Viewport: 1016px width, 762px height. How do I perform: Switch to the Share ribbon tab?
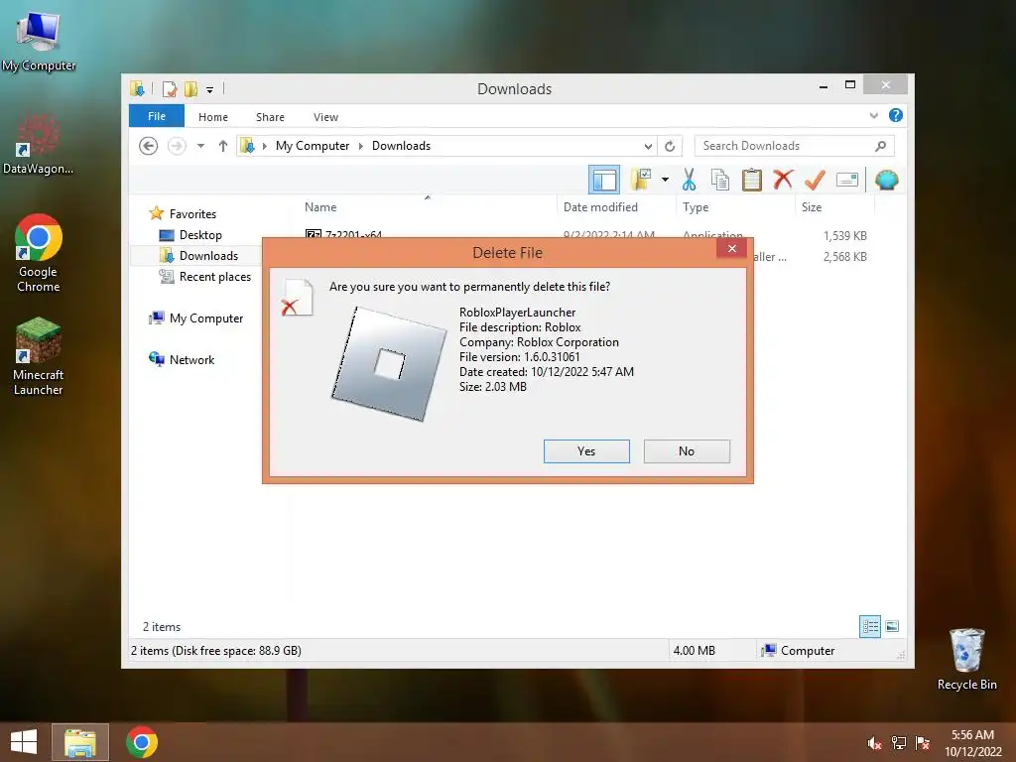click(270, 117)
